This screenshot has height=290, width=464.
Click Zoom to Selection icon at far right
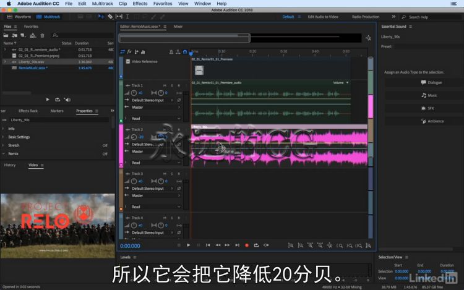(x=369, y=245)
